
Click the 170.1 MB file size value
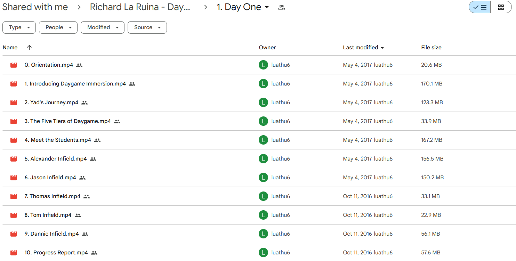click(x=432, y=84)
